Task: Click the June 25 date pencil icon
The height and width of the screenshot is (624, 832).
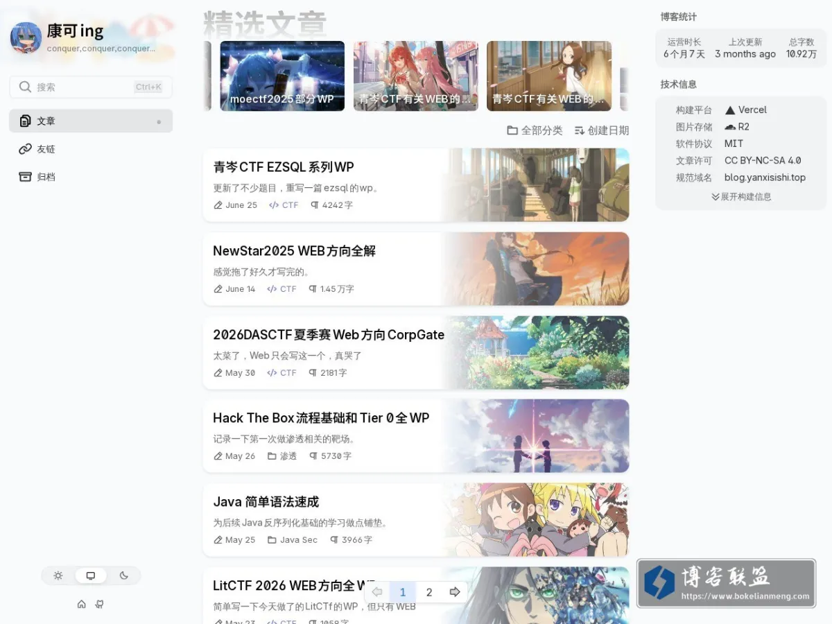Action: [x=218, y=205]
